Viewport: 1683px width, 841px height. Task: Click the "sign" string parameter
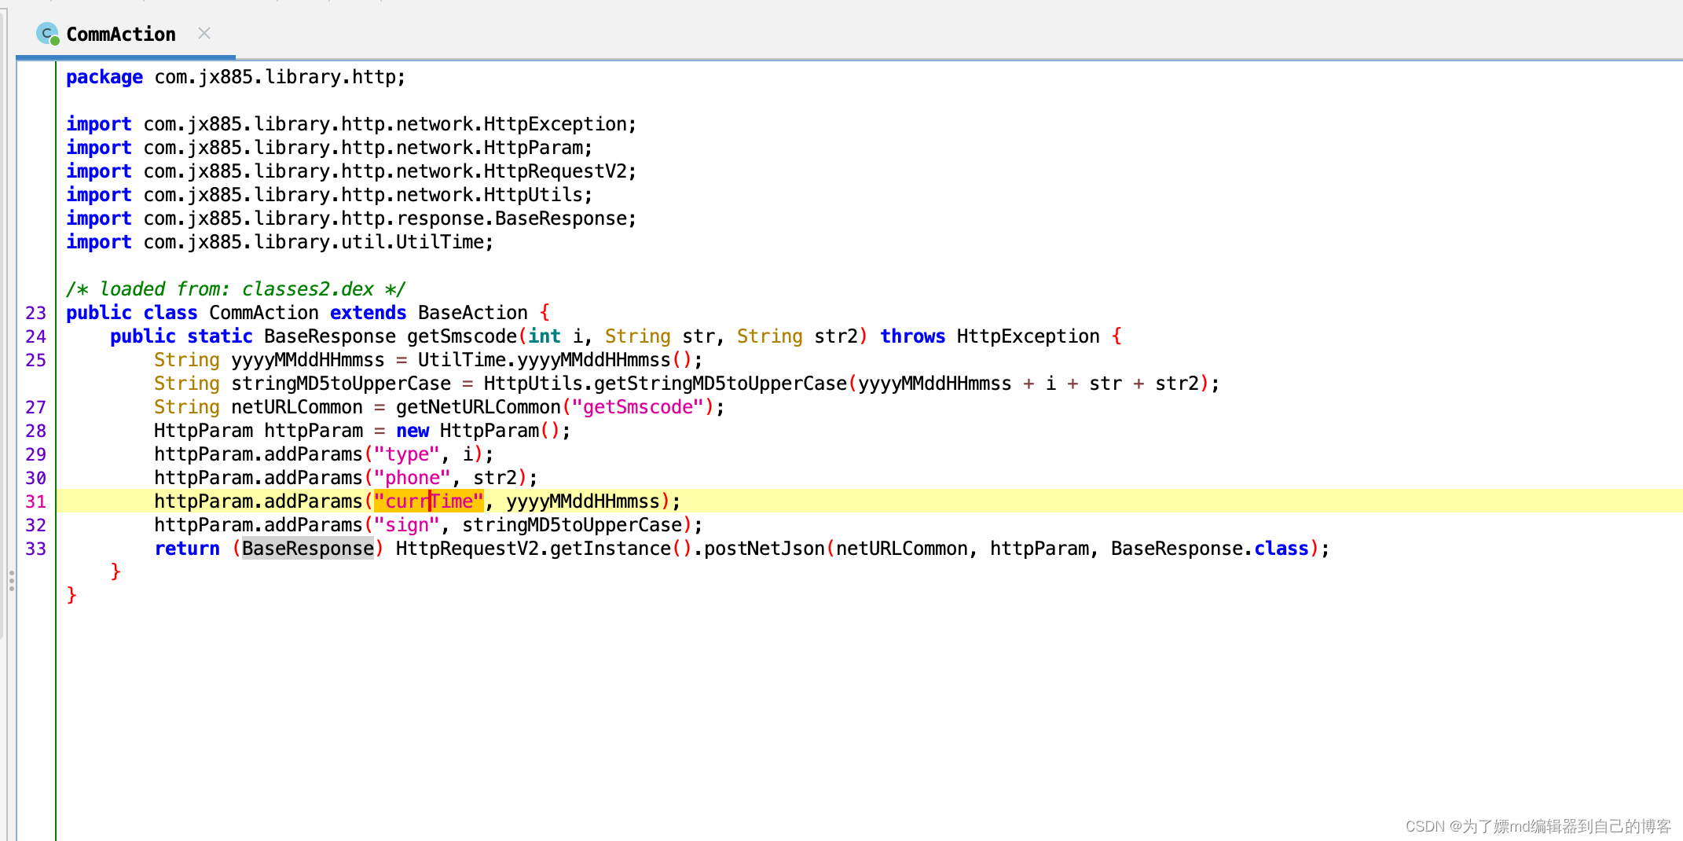[406, 525]
